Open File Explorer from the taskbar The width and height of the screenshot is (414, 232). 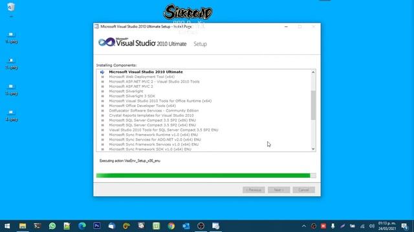click(23, 226)
